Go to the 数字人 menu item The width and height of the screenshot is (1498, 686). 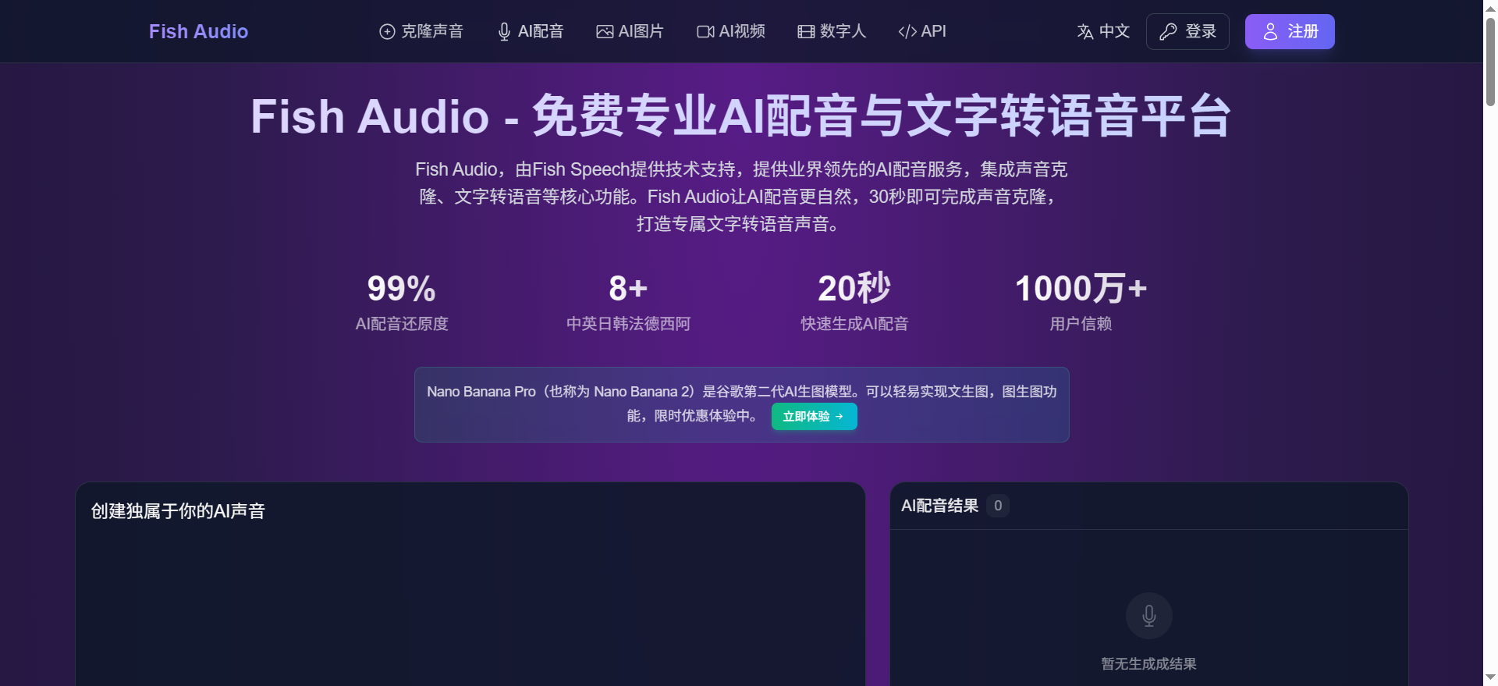tap(832, 31)
